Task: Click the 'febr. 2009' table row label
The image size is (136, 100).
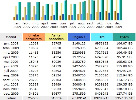Action: [11, 48]
